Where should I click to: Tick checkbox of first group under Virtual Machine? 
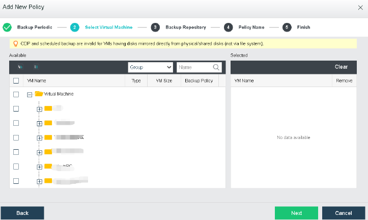point(16,108)
